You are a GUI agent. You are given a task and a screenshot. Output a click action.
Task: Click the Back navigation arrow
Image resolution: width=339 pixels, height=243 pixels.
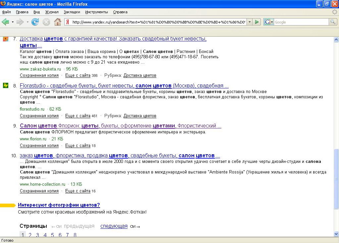coord(5,22)
